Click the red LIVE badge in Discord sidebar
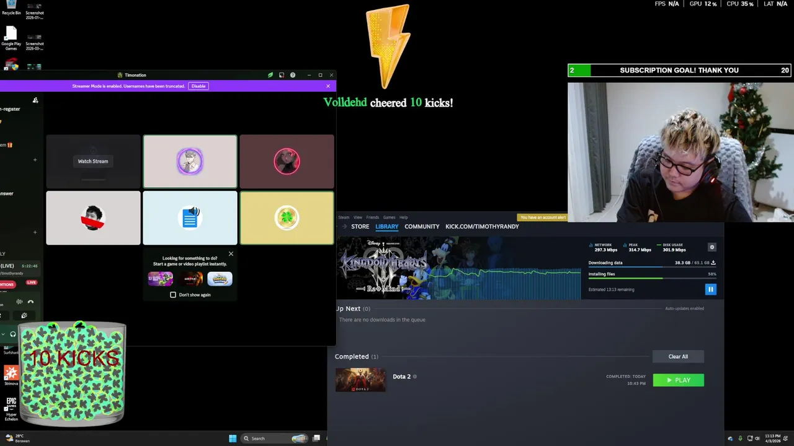 (x=31, y=282)
